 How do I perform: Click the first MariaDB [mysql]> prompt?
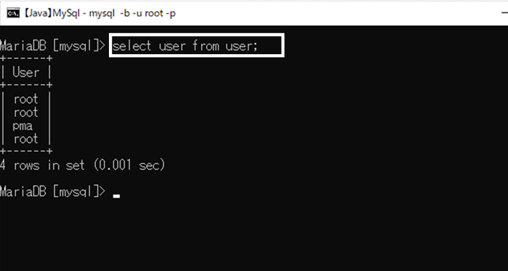[x=52, y=46]
